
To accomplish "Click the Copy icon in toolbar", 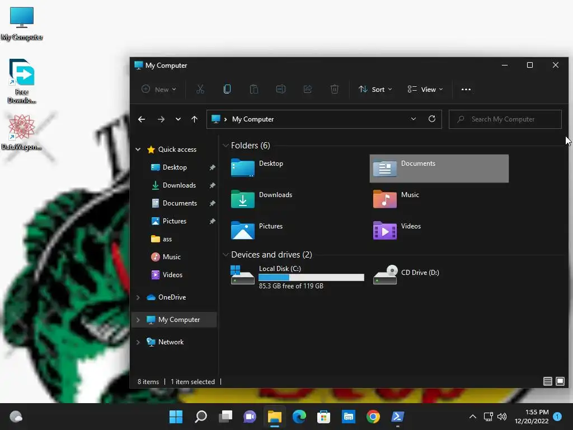I will tap(227, 89).
